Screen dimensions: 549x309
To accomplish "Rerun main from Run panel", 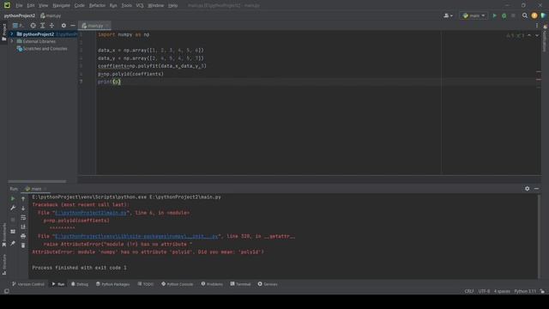I will (x=13, y=198).
